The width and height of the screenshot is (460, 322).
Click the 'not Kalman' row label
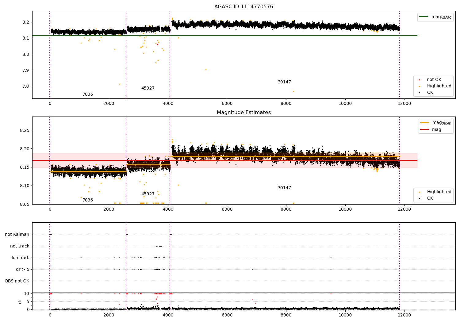click(x=17, y=234)
